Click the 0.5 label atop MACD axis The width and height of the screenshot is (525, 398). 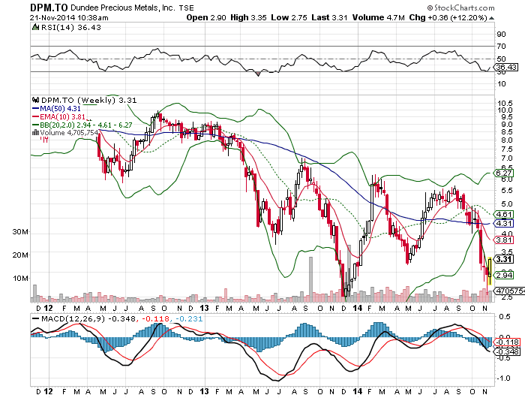505,317
